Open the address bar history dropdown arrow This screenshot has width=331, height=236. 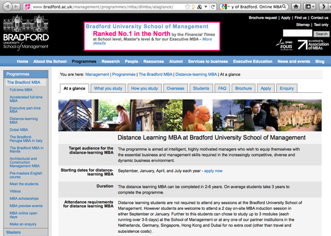click(x=205, y=7)
